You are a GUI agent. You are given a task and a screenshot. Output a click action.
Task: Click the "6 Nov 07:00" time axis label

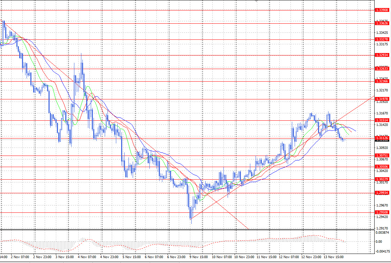click(154, 257)
